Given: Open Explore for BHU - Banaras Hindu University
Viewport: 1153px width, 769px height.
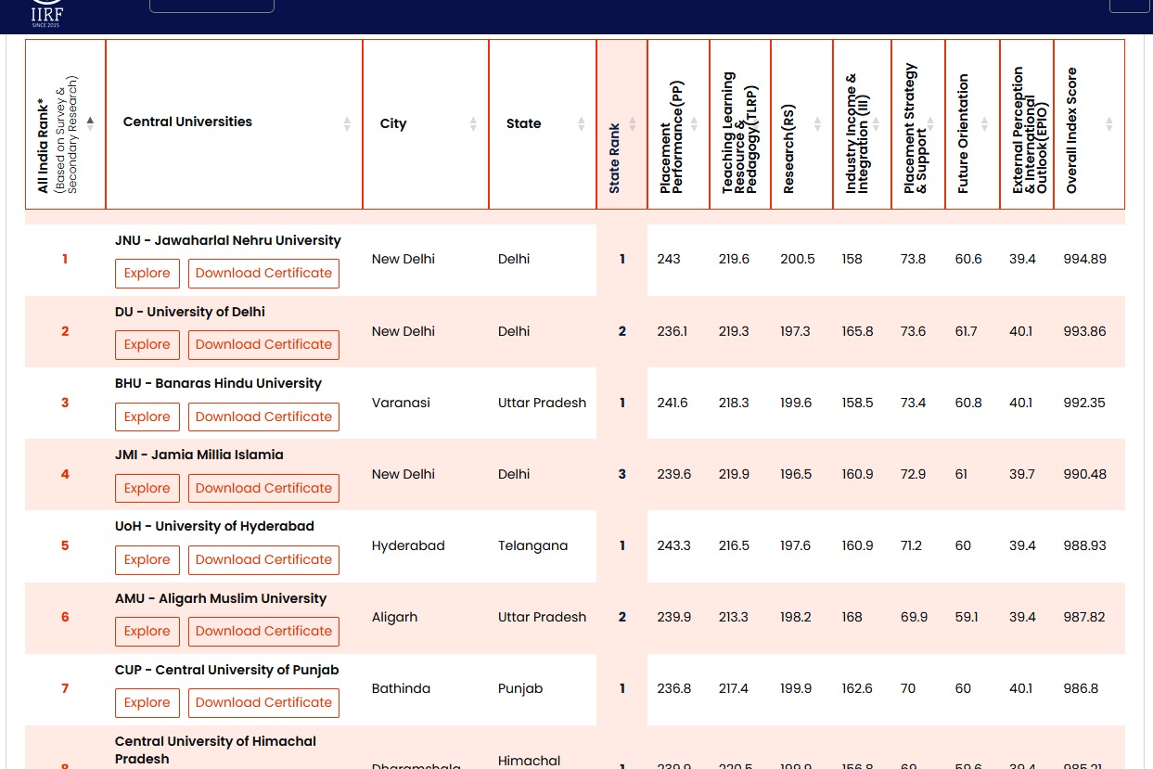Looking at the screenshot, I should point(147,417).
